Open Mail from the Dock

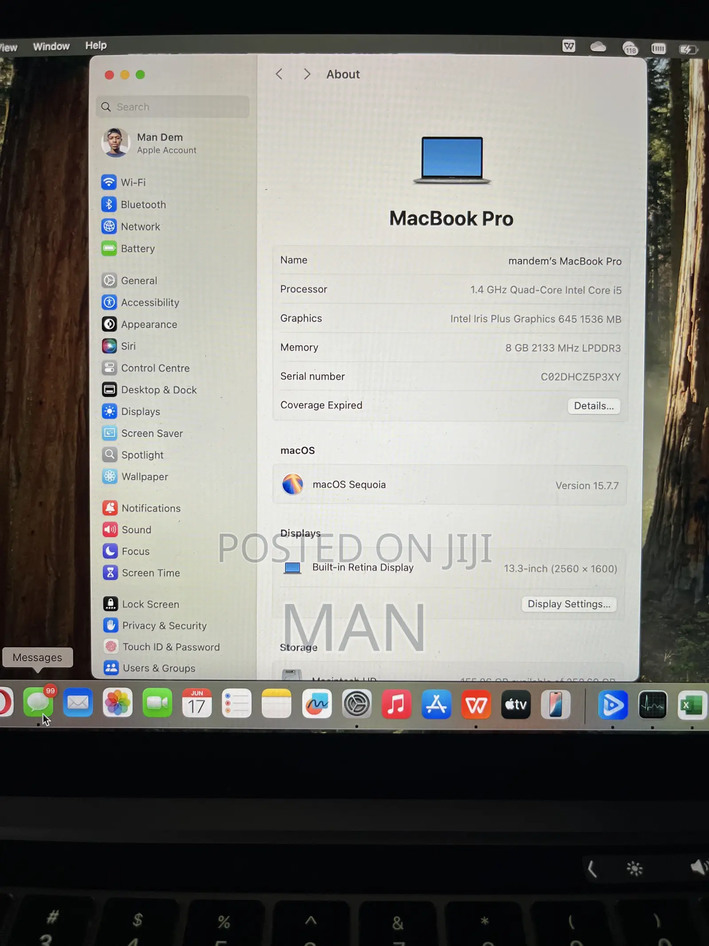coord(78,703)
